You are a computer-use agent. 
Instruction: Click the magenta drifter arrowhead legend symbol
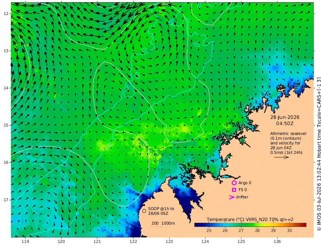[232, 197]
